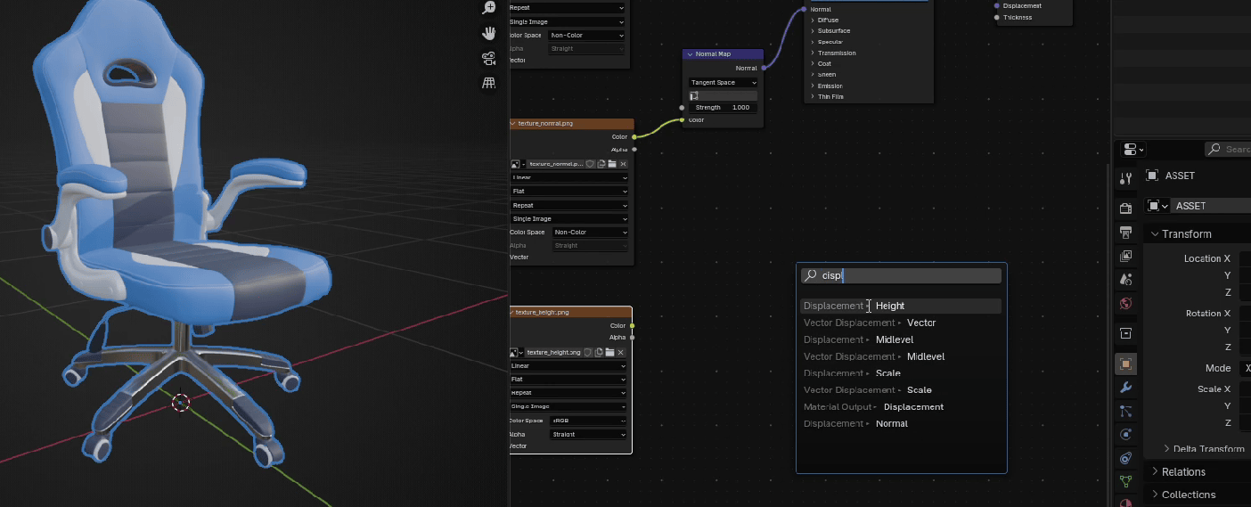
Task: Open the World properties globe tab
Action: (1126, 303)
